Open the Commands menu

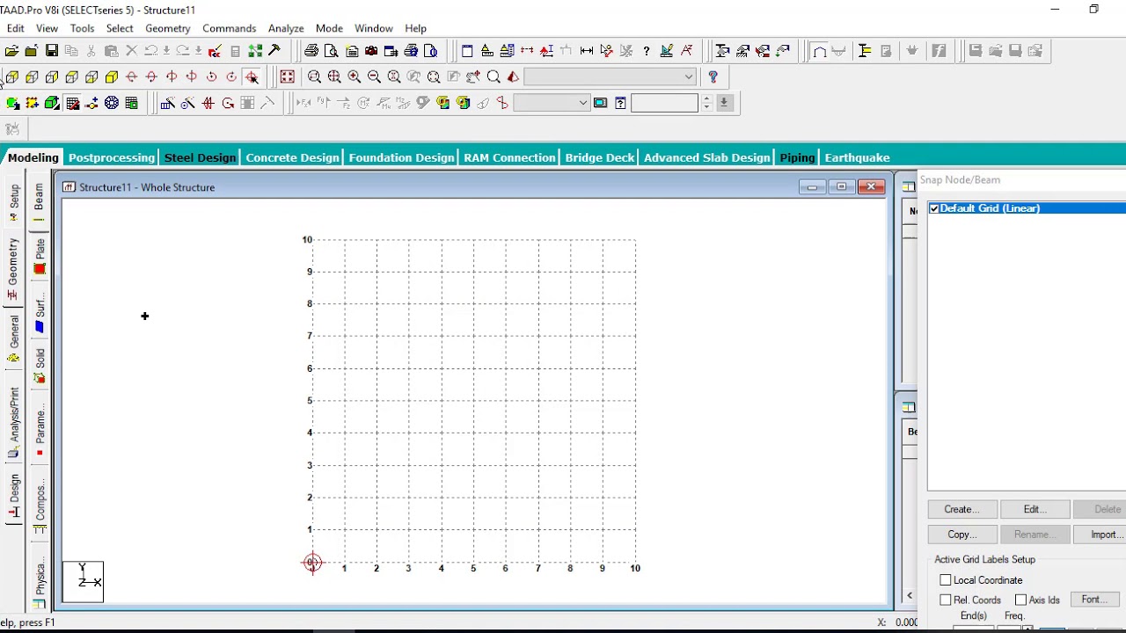[229, 28]
